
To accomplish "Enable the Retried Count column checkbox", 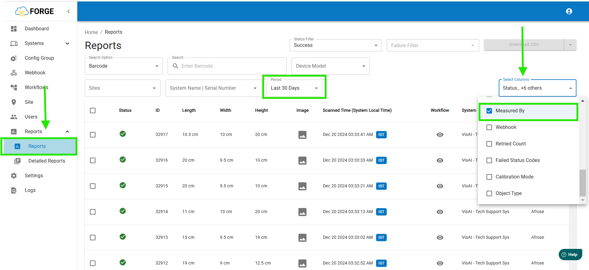I will 489,144.
